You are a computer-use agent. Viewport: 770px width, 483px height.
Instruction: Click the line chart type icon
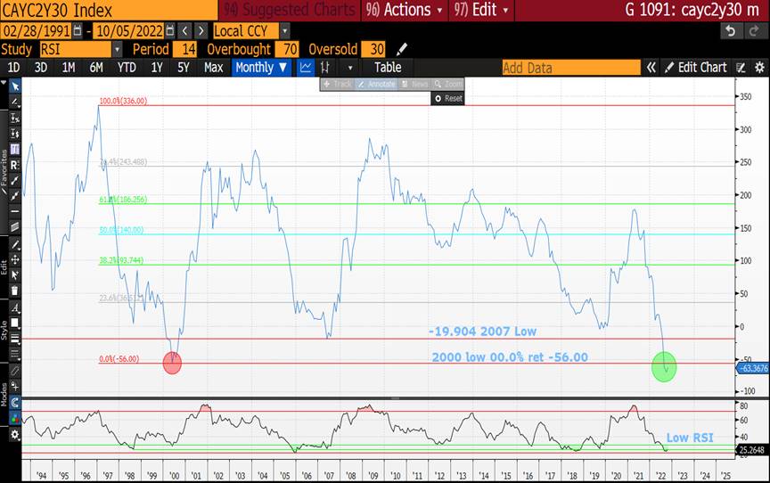306,67
